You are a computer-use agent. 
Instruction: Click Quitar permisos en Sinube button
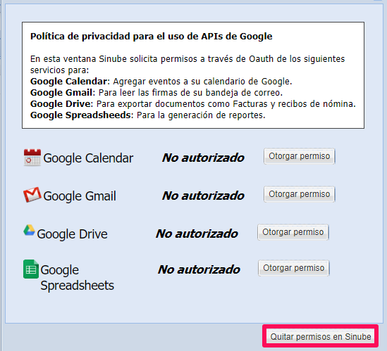[x=320, y=336]
